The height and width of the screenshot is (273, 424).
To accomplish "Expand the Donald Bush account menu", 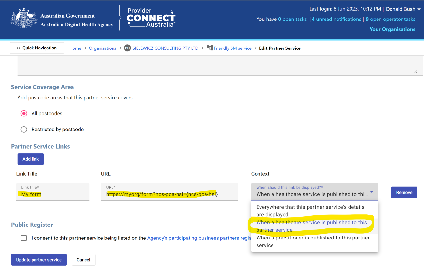I will pos(403,9).
